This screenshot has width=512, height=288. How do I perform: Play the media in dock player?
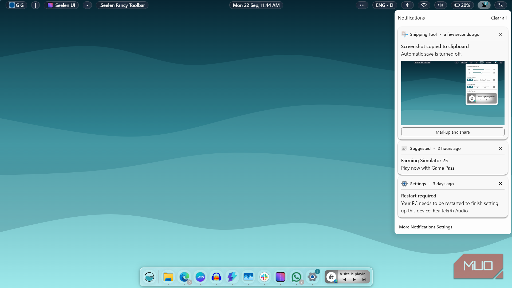[x=354, y=280]
